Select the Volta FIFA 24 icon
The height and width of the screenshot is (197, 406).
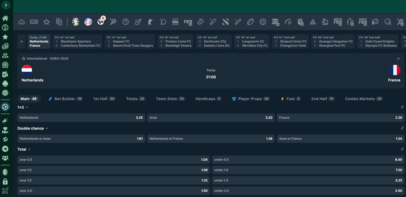click(x=338, y=22)
